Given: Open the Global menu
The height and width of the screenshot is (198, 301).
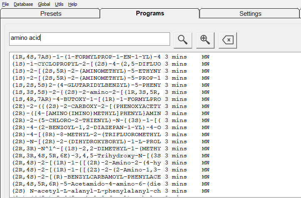Looking at the screenshot, I should [x=44, y=4].
